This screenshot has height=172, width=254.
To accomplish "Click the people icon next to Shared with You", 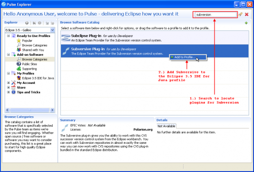I will tap(19, 50).
